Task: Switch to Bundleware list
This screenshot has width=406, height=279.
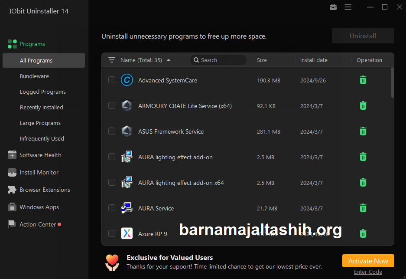Action: click(x=34, y=76)
